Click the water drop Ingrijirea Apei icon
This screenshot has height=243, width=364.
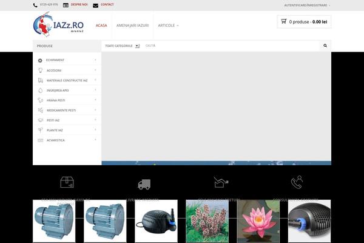(x=40, y=90)
